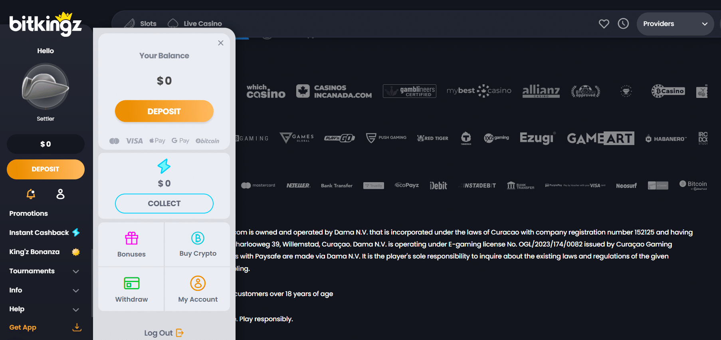Click the Settler avatar thumbnail
This screenshot has width=721, height=340.
pyautogui.click(x=46, y=87)
